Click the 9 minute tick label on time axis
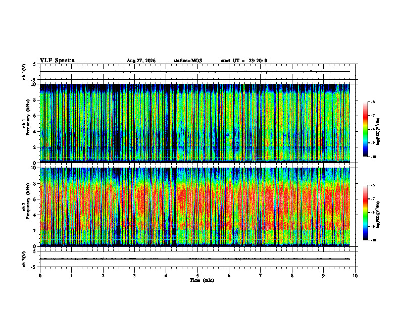Image resolution: width=400 pixels, height=309 pixels. tap(323, 276)
